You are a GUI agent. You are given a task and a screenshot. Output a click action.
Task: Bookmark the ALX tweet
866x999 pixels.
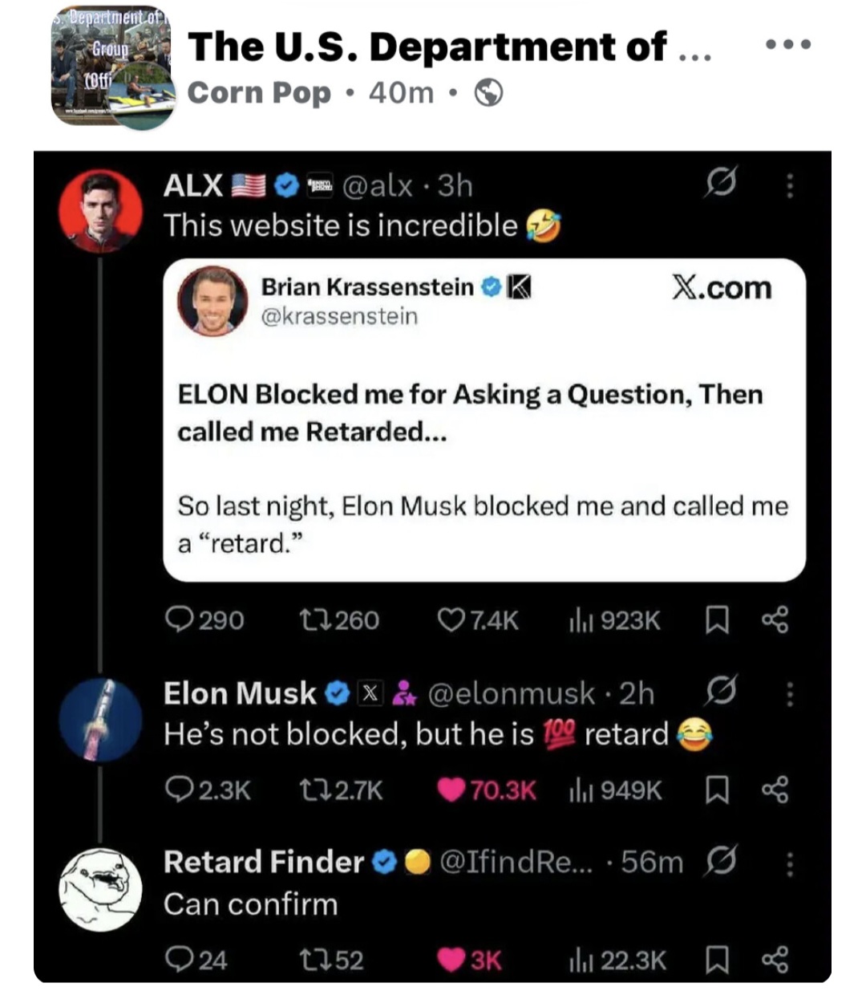tap(716, 619)
